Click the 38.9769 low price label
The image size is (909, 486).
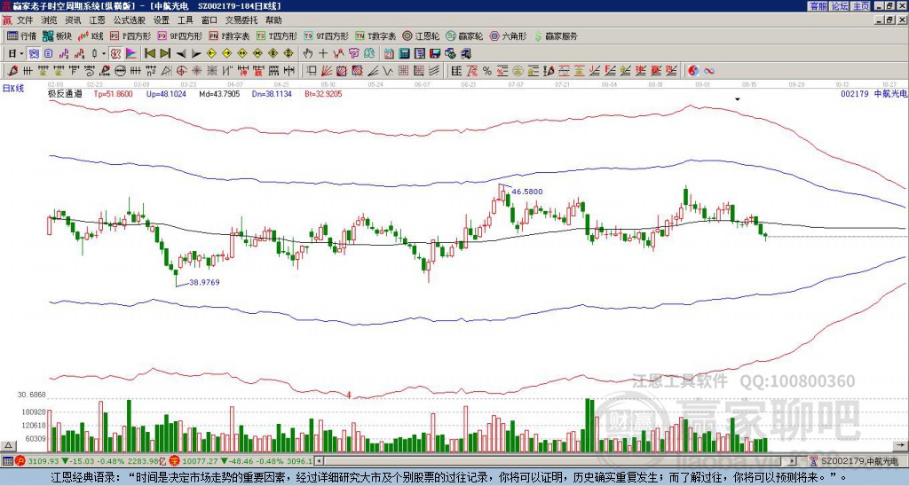pos(205,282)
